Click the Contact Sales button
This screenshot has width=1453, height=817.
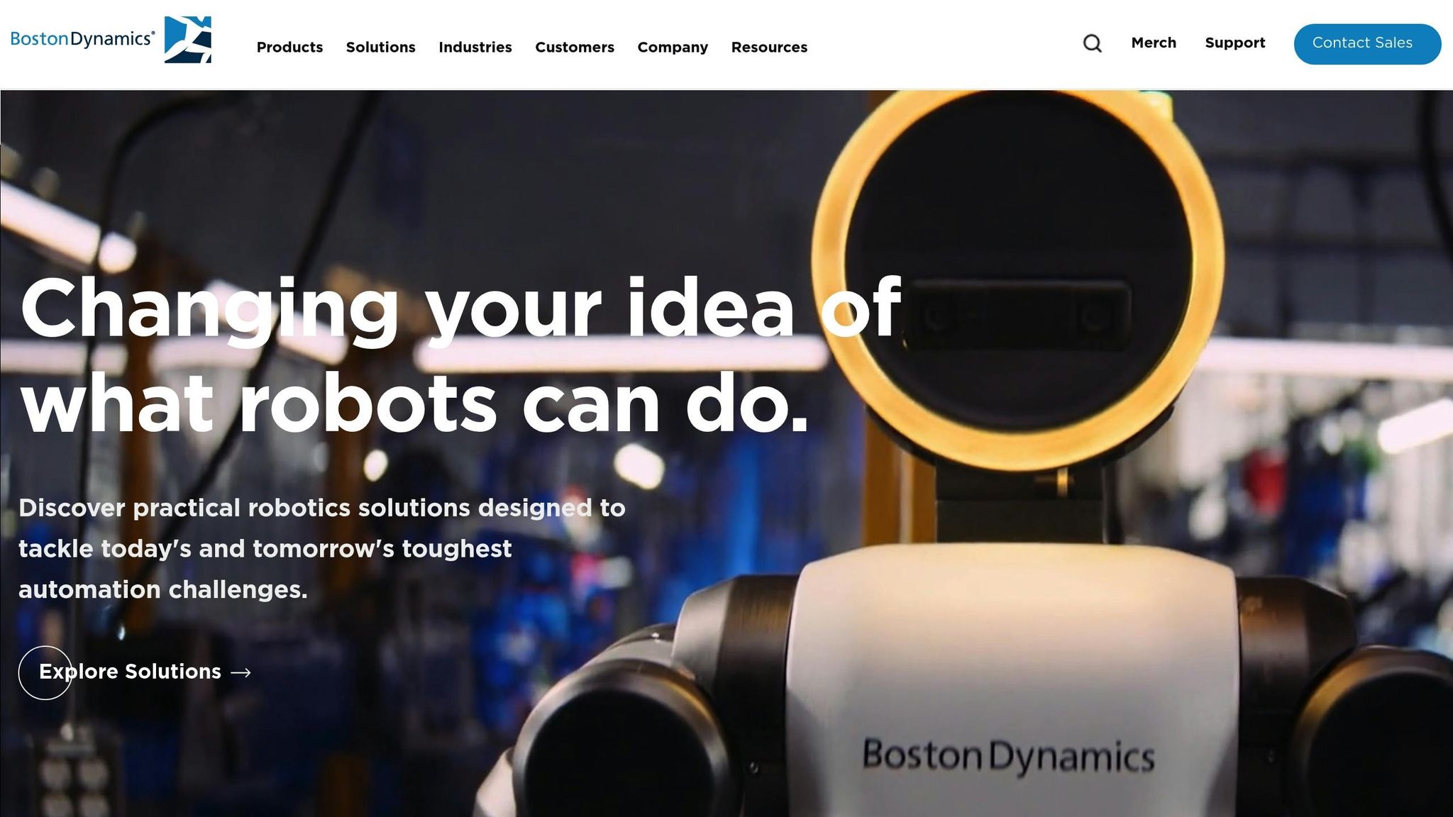pyautogui.click(x=1366, y=43)
